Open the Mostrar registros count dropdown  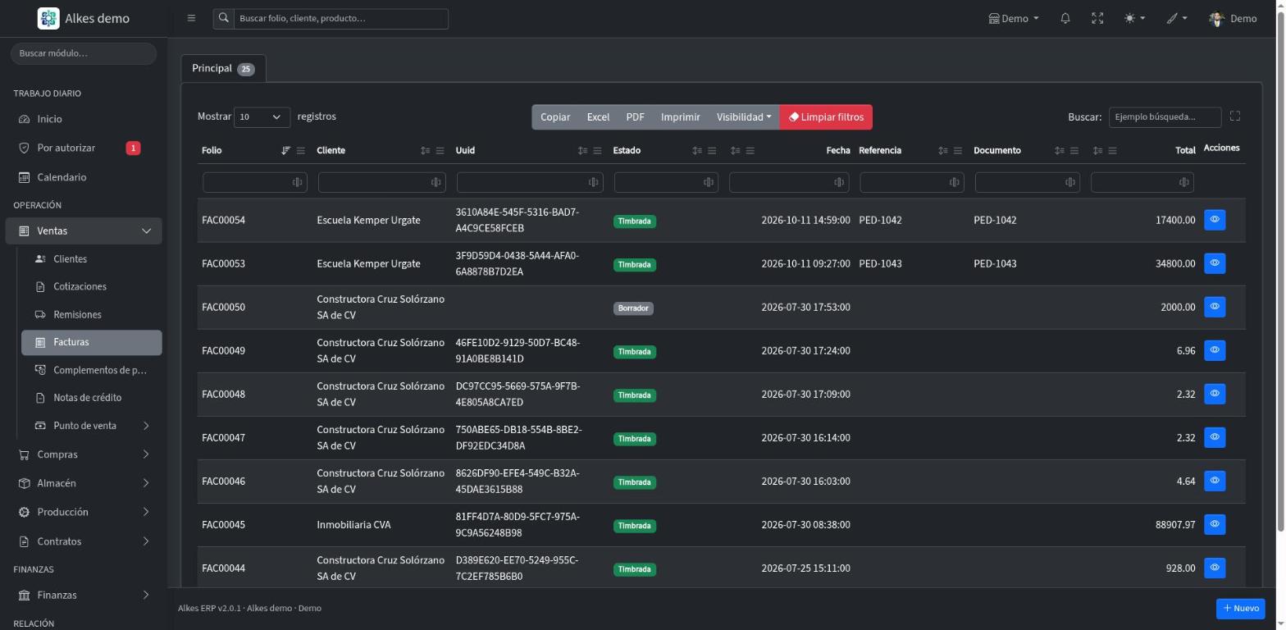click(x=262, y=117)
